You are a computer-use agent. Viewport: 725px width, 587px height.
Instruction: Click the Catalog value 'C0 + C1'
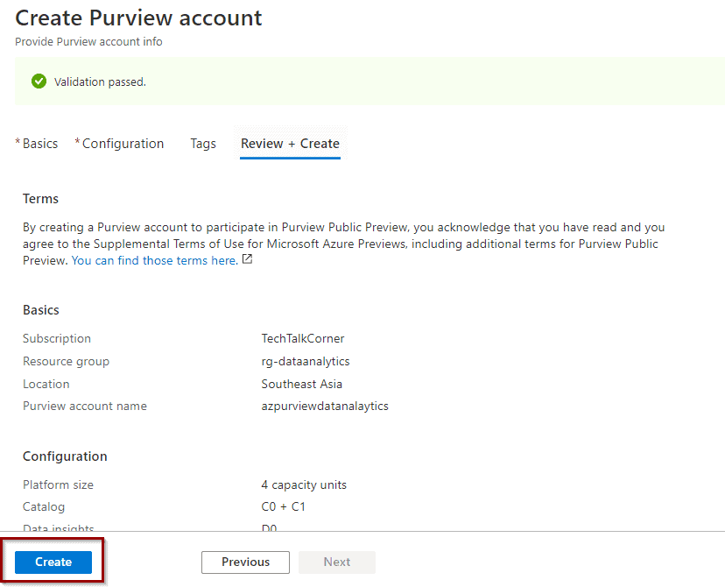click(x=284, y=507)
